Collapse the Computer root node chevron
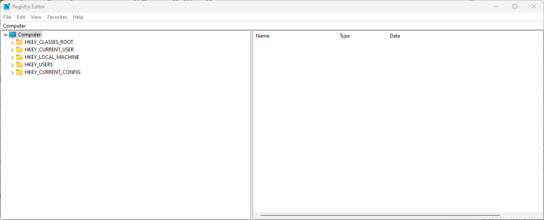 click(x=5, y=35)
